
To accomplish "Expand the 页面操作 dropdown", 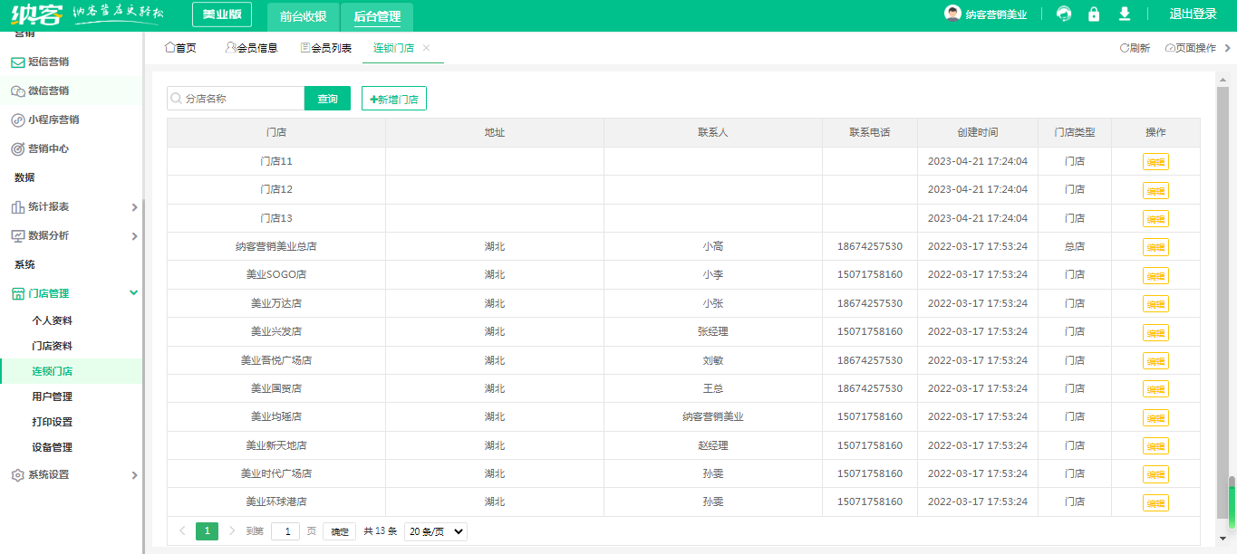I will 1196,48.
